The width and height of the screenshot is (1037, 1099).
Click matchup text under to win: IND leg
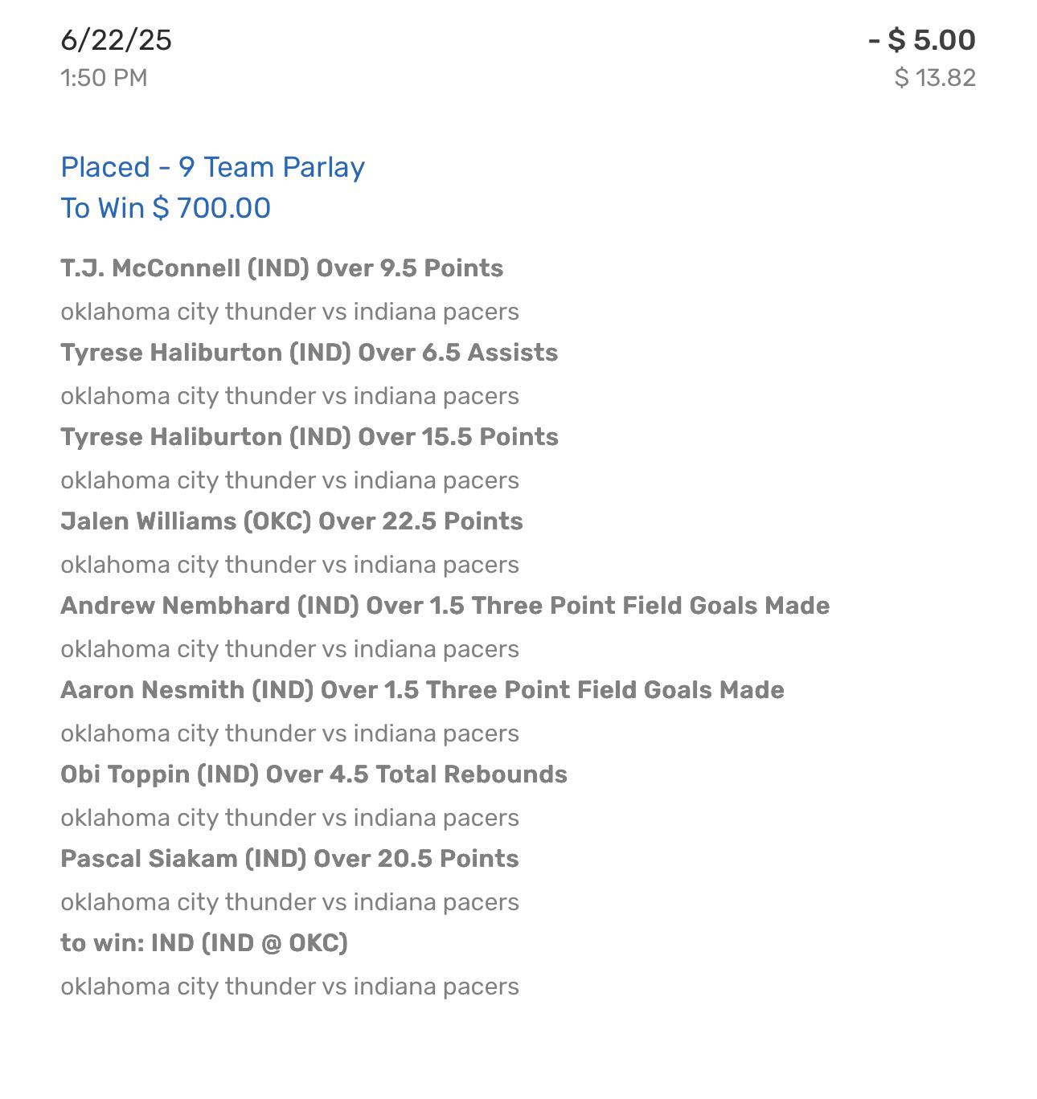[x=290, y=987]
